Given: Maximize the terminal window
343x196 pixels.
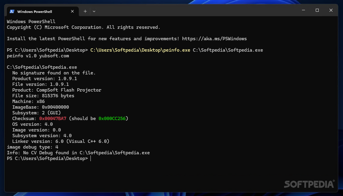Looking at the screenshot, I should coord(317,10).
